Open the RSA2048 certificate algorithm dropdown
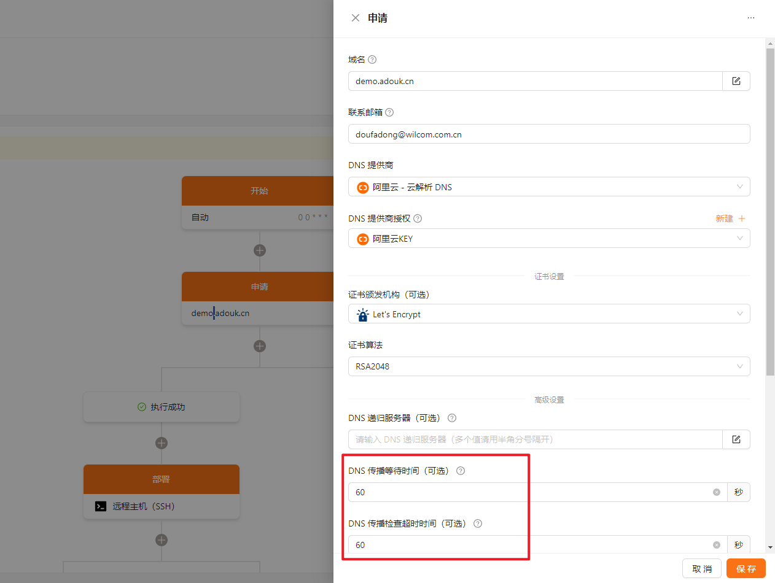775x583 pixels. click(x=548, y=366)
